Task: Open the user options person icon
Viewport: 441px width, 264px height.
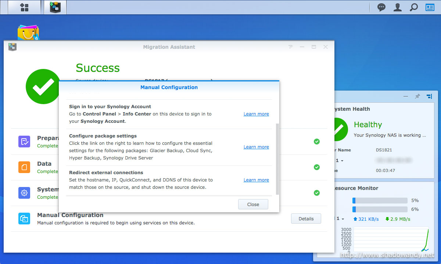Action: [x=397, y=7]
